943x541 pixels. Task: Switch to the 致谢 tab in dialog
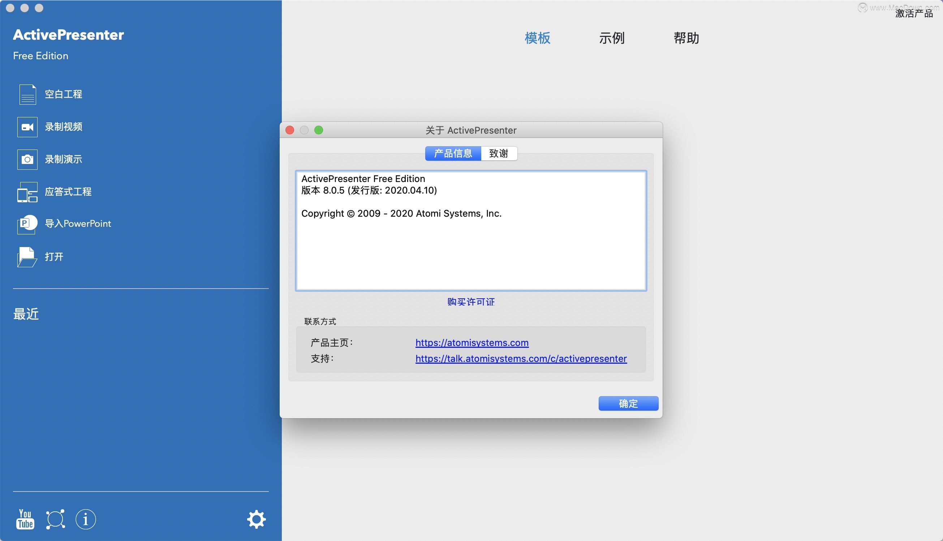499,153
